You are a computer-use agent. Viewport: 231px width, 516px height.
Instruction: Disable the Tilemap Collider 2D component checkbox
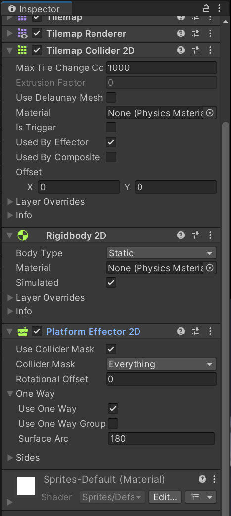(x=37, y=50)
